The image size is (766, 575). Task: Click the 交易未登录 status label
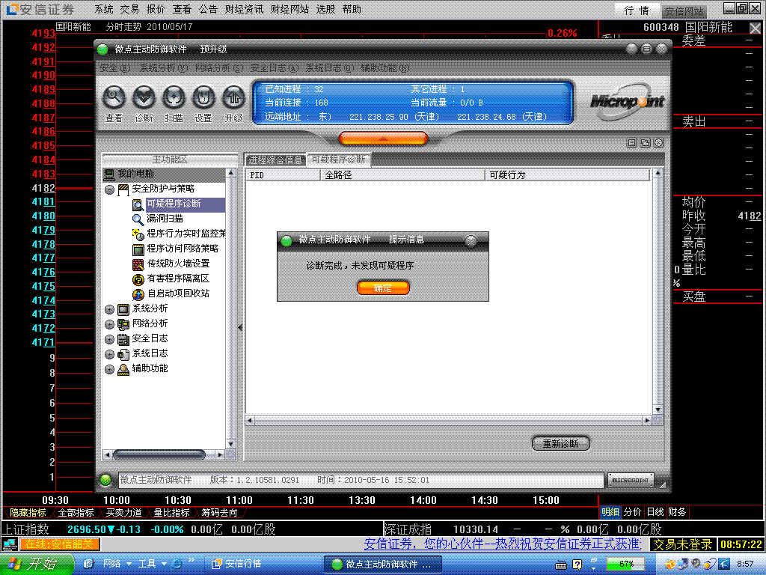coord(682,544)
